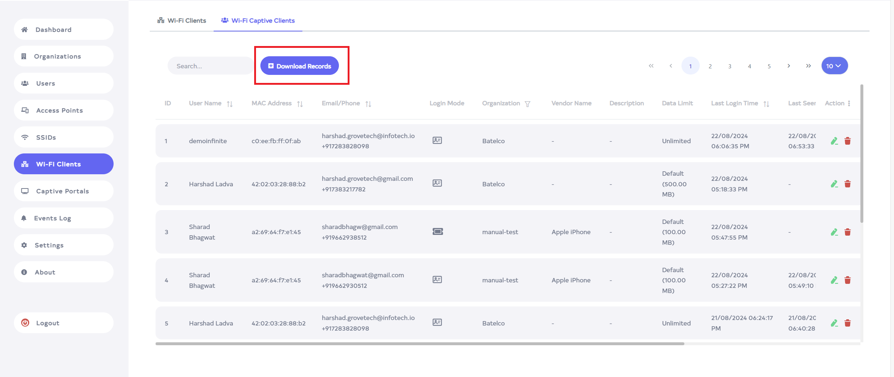
Task: Open the Organization column filter
Action: pos(527,104)
